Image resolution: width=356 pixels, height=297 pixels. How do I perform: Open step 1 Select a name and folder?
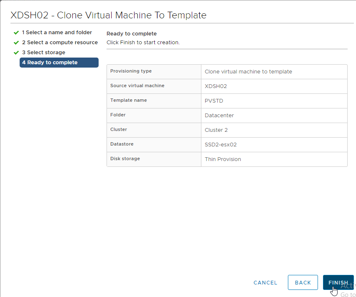pos(57,33)
